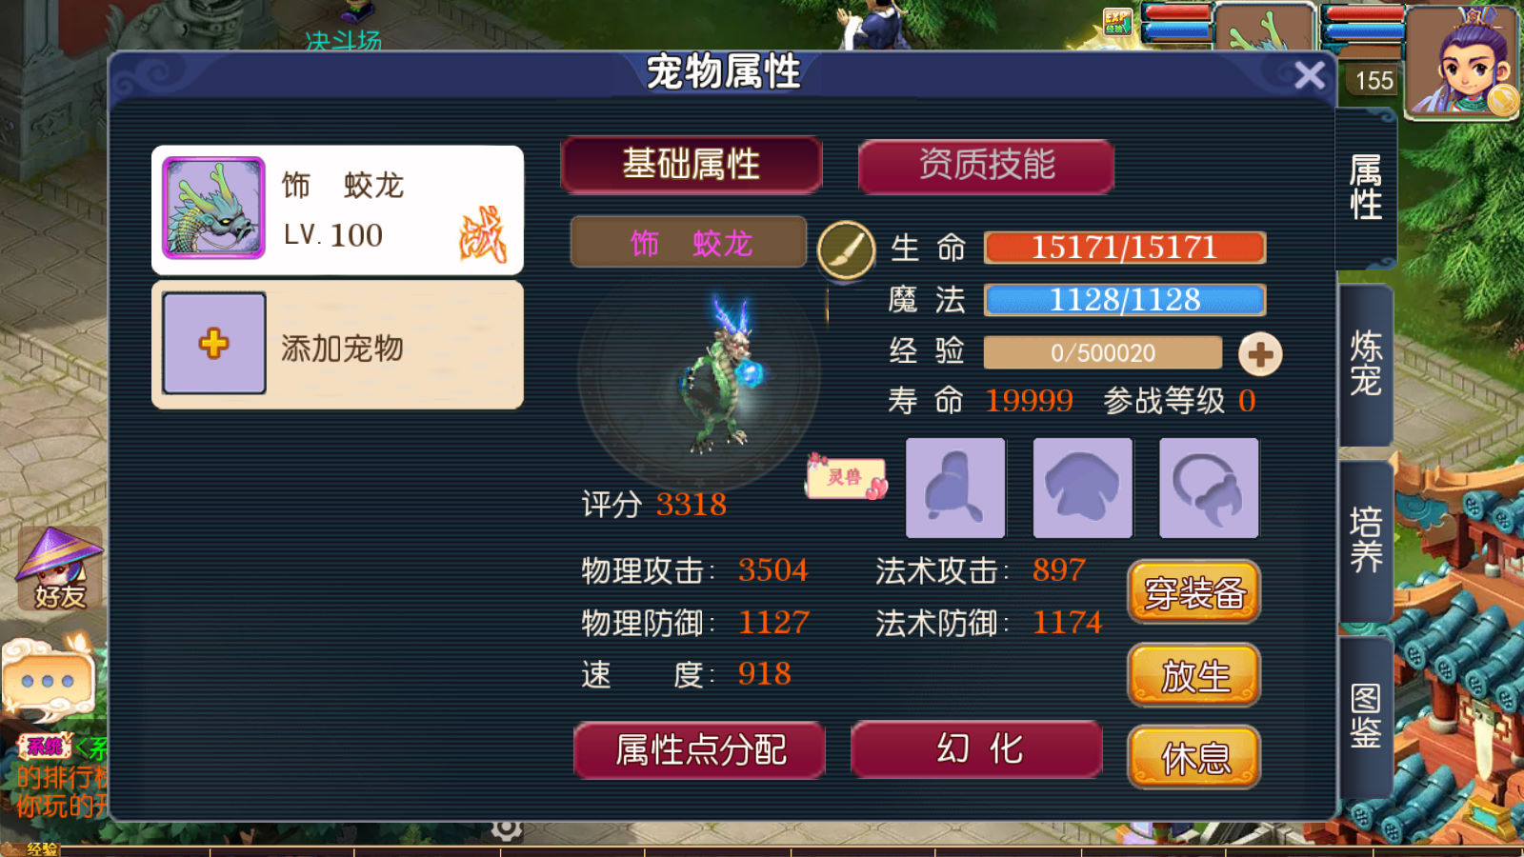This screenshot has height=857, width=1524.
Task: Click the 放生 release button
Action: click(1194, 676)
